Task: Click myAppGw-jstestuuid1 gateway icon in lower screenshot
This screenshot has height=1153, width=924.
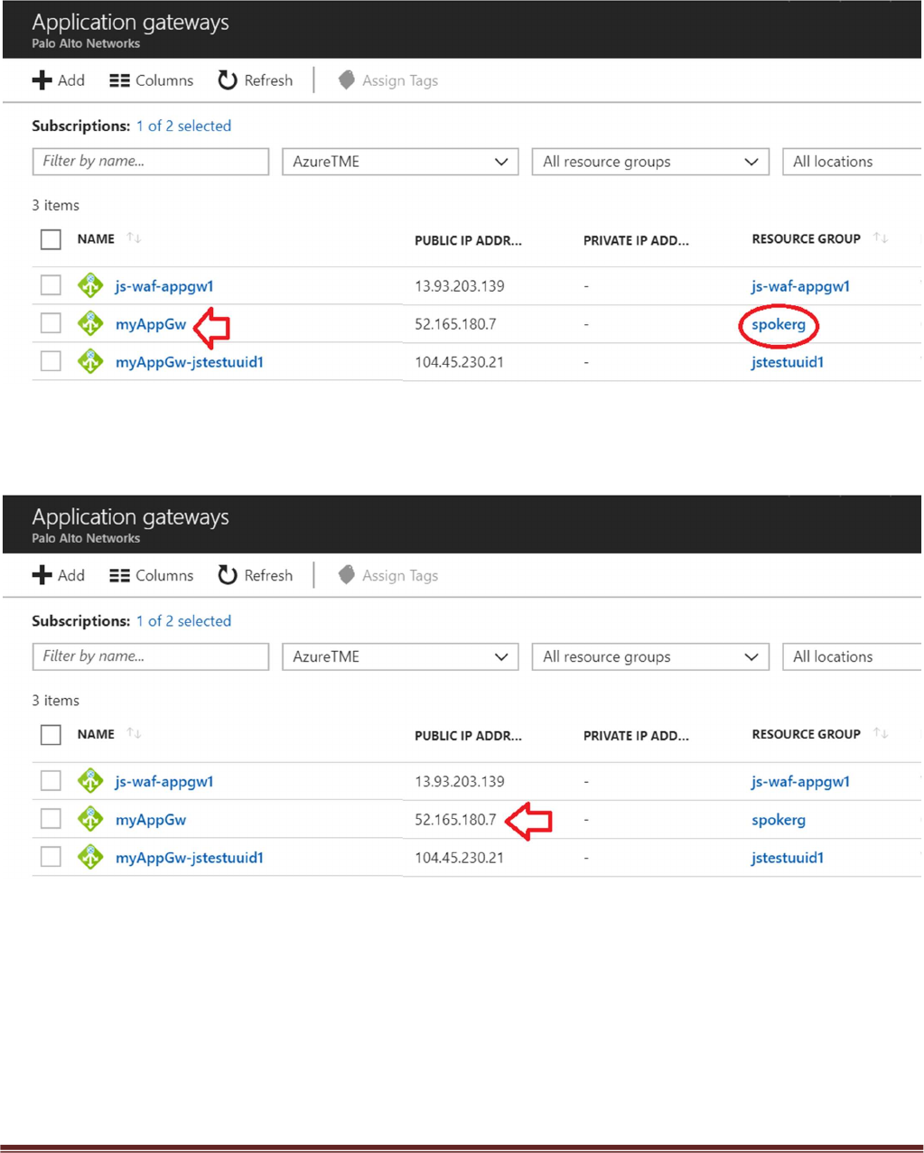Action: click(x=90, y=857)
